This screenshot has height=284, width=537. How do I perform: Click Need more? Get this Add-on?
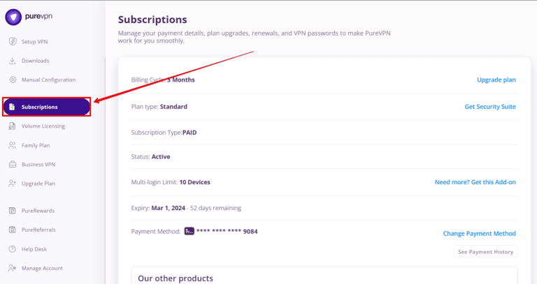[475, 182]
